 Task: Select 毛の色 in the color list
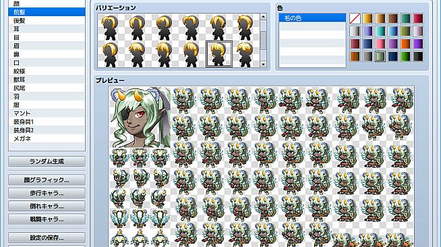tap(312, 18)
